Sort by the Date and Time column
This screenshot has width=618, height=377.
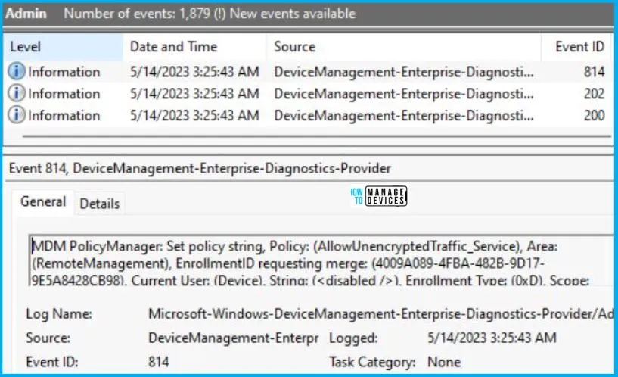pyautogui.click(x=194, y=47)
